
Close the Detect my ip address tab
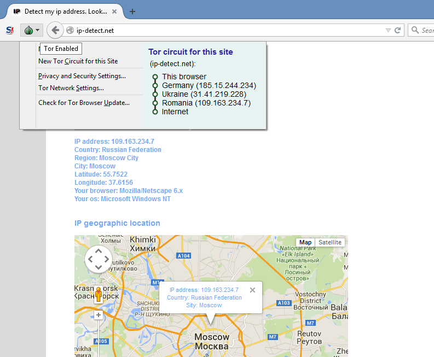114,11
